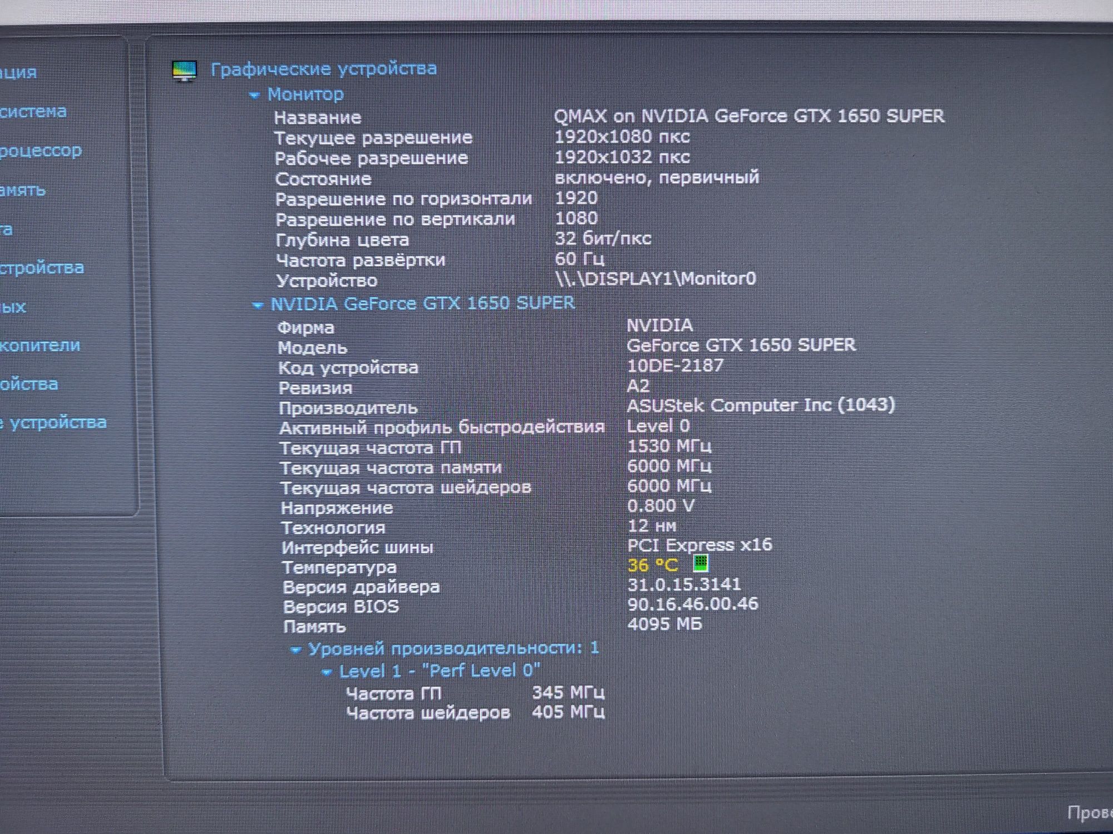Viewport: 1113px width, 834px height.
Task: Click the green temperature indicator square
Action: click(x=701, y=563)
